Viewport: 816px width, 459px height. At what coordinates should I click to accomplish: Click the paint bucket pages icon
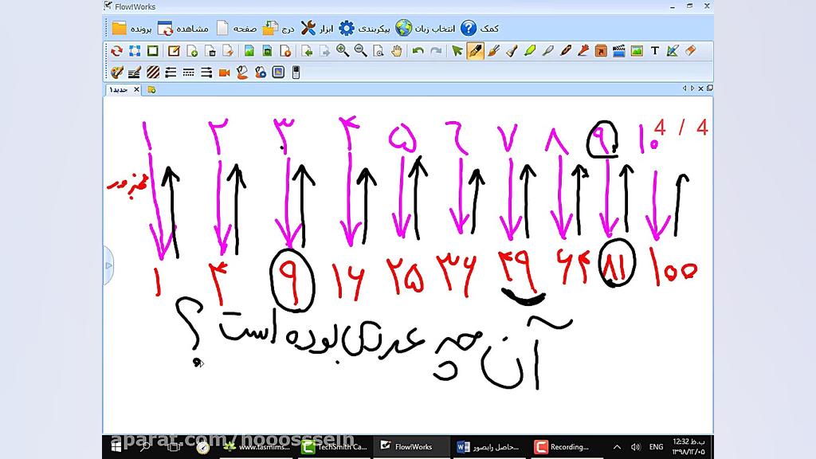(x=242, y=73)
